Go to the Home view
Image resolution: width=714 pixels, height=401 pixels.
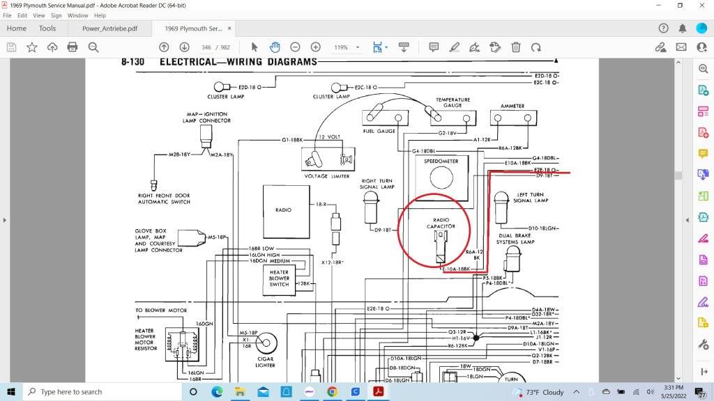coord(16,29)
